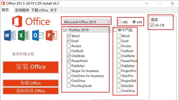Toggle the zh-CN language checkbox
The height and width of the screenshot is (100, 179).
point(152,25)
